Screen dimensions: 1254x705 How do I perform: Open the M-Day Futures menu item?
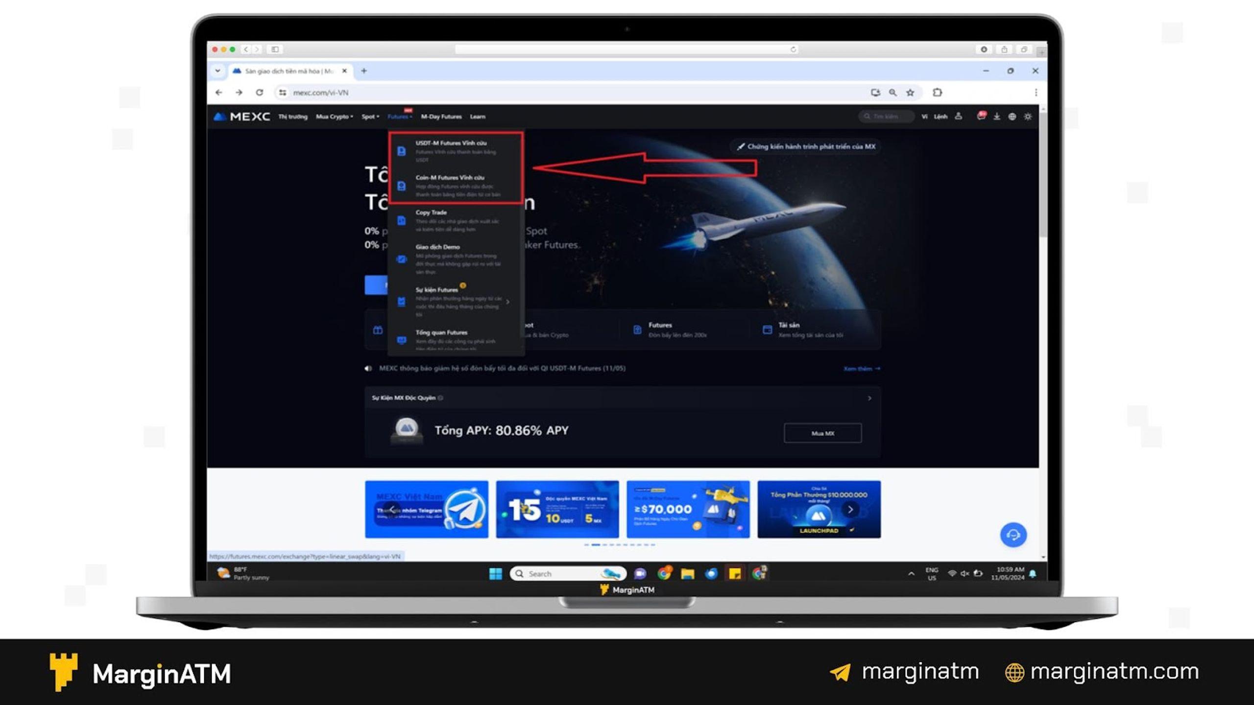click(x=441, y=117)
